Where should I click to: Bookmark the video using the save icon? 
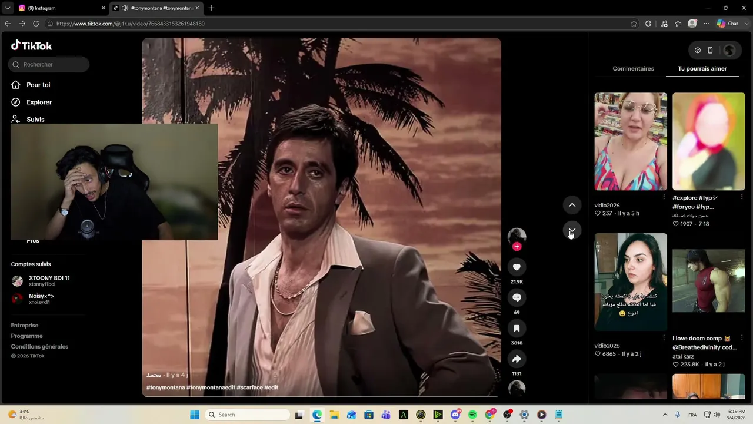click(517, 329)
